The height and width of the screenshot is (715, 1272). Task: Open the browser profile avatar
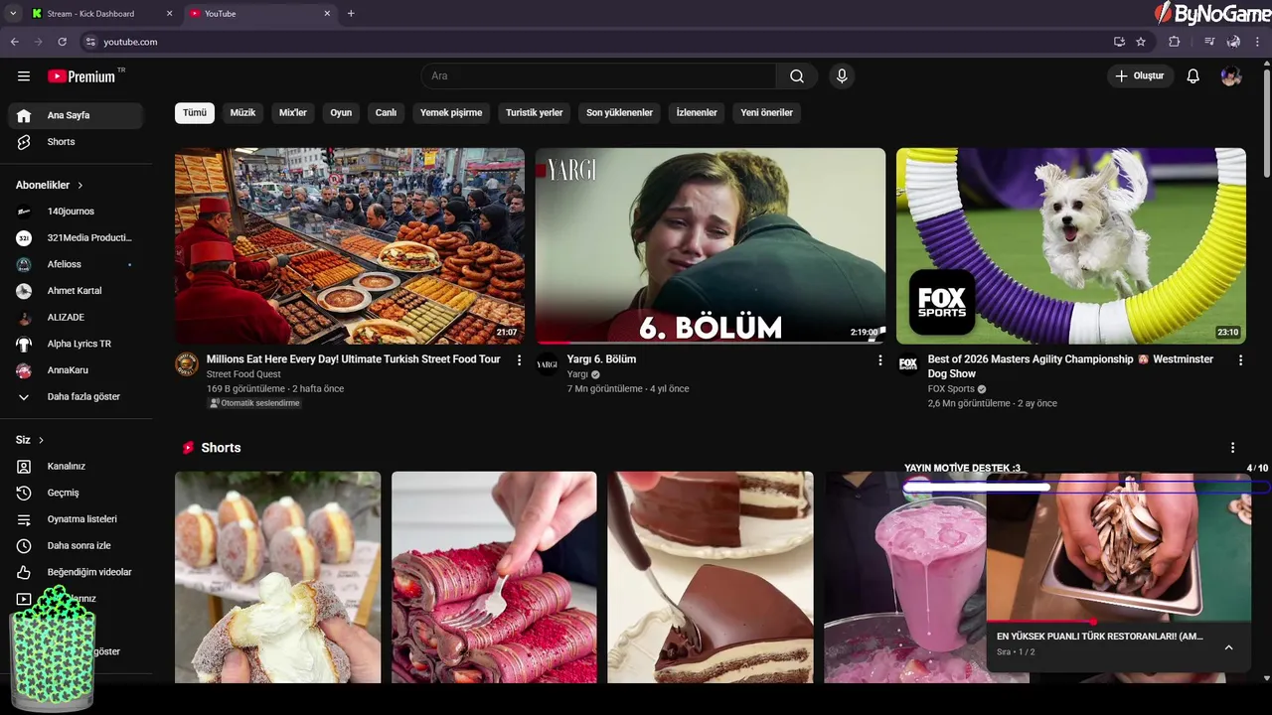click(x=1233, y=42)
